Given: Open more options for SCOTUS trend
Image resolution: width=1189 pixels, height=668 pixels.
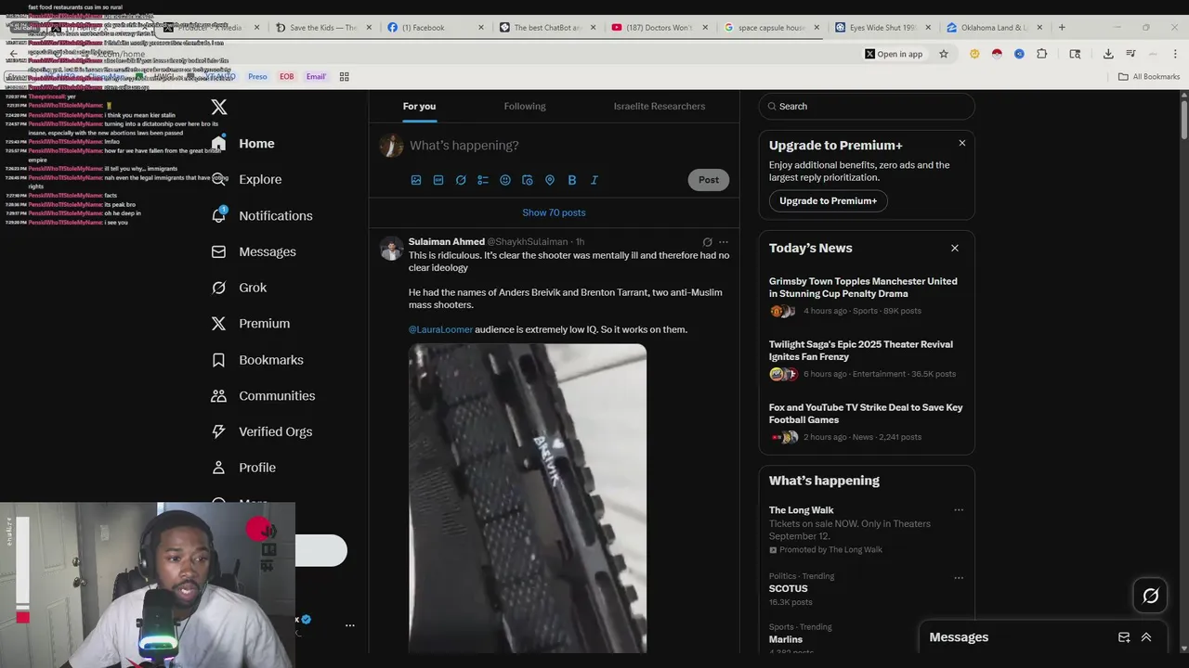Looking at the screenshot, I should (959, 577).
